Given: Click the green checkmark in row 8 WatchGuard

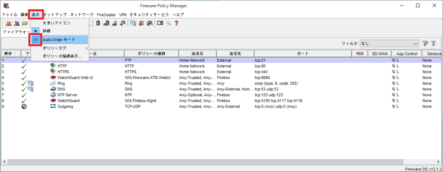Looking at the screenshot, I should (x=24, y=101).
